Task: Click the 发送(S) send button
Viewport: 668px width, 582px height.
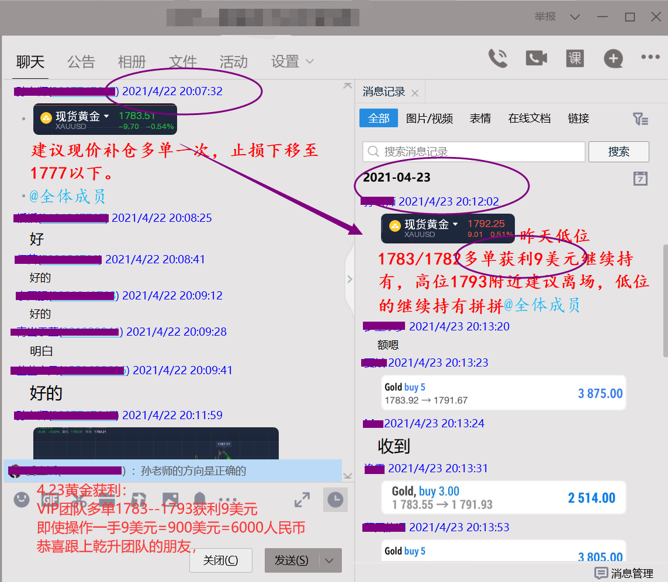Action: click(x=291, y=560)
